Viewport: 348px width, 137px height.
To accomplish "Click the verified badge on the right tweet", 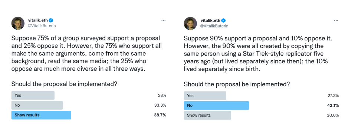I will point(223,20).
